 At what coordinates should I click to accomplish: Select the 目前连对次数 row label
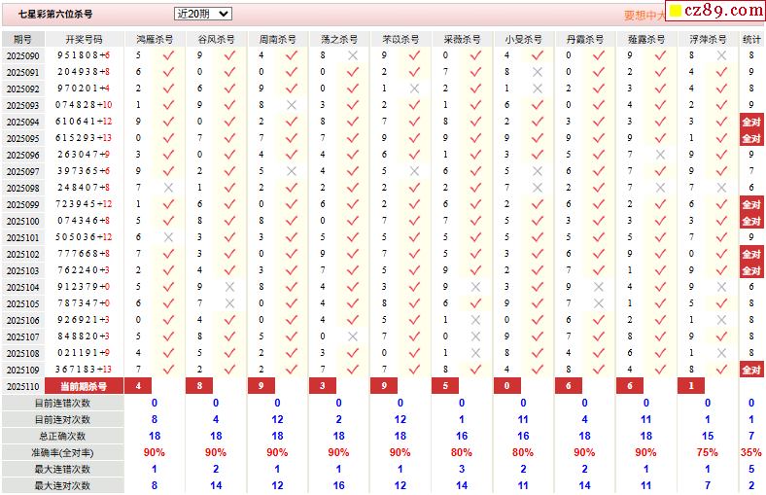coord(63,420)
